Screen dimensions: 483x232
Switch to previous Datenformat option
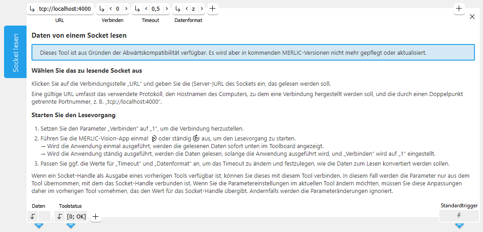tap(187, 9)
